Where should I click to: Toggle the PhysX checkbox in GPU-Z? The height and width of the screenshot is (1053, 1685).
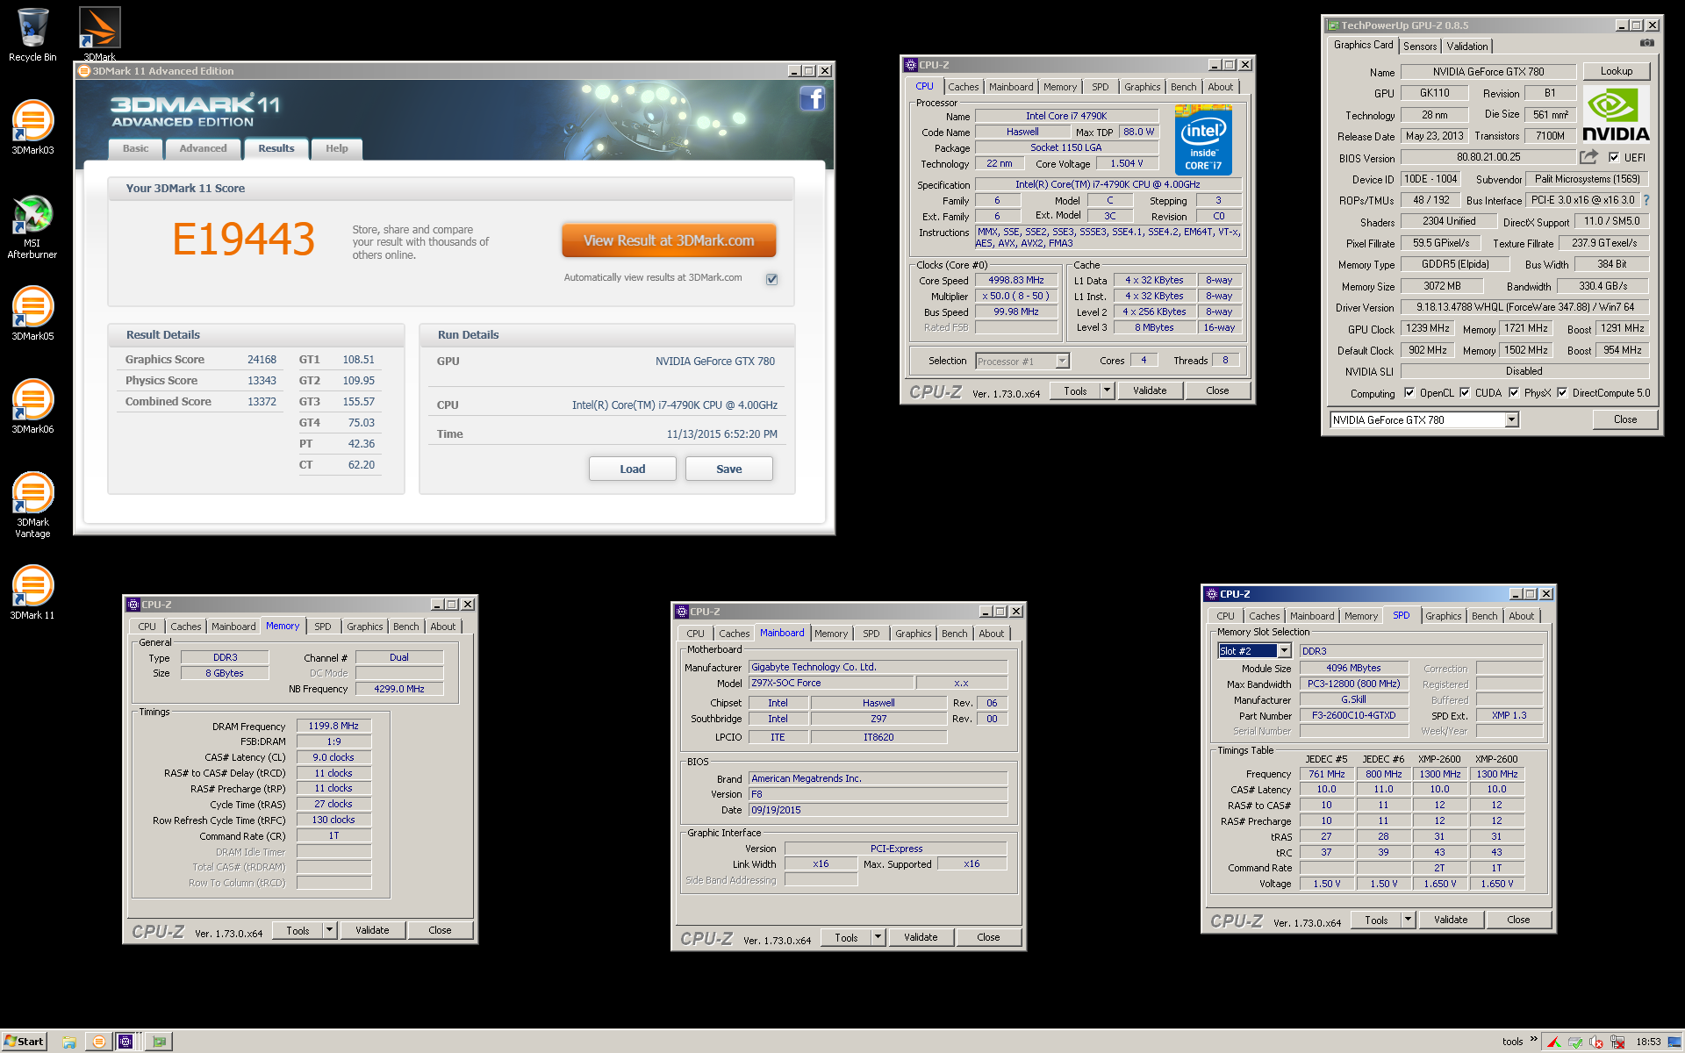coord(1514,393)
